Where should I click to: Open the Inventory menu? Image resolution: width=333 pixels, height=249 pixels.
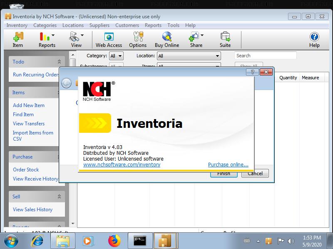(x=17, y=25)
